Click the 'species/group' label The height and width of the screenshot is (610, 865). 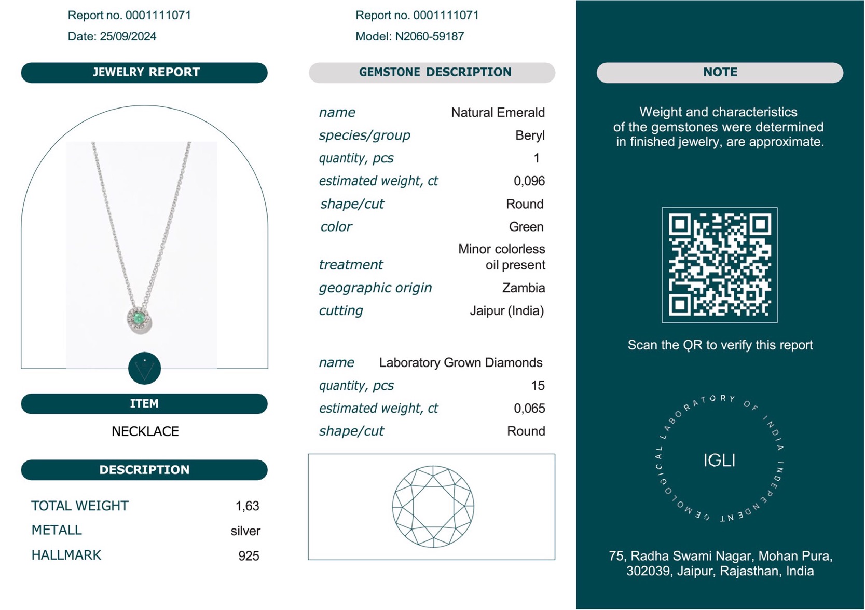(x=364, y=135)
